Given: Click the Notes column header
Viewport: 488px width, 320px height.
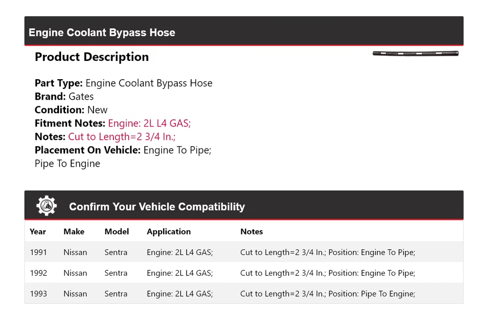Looking at the screenshot, I should point(252,232).
